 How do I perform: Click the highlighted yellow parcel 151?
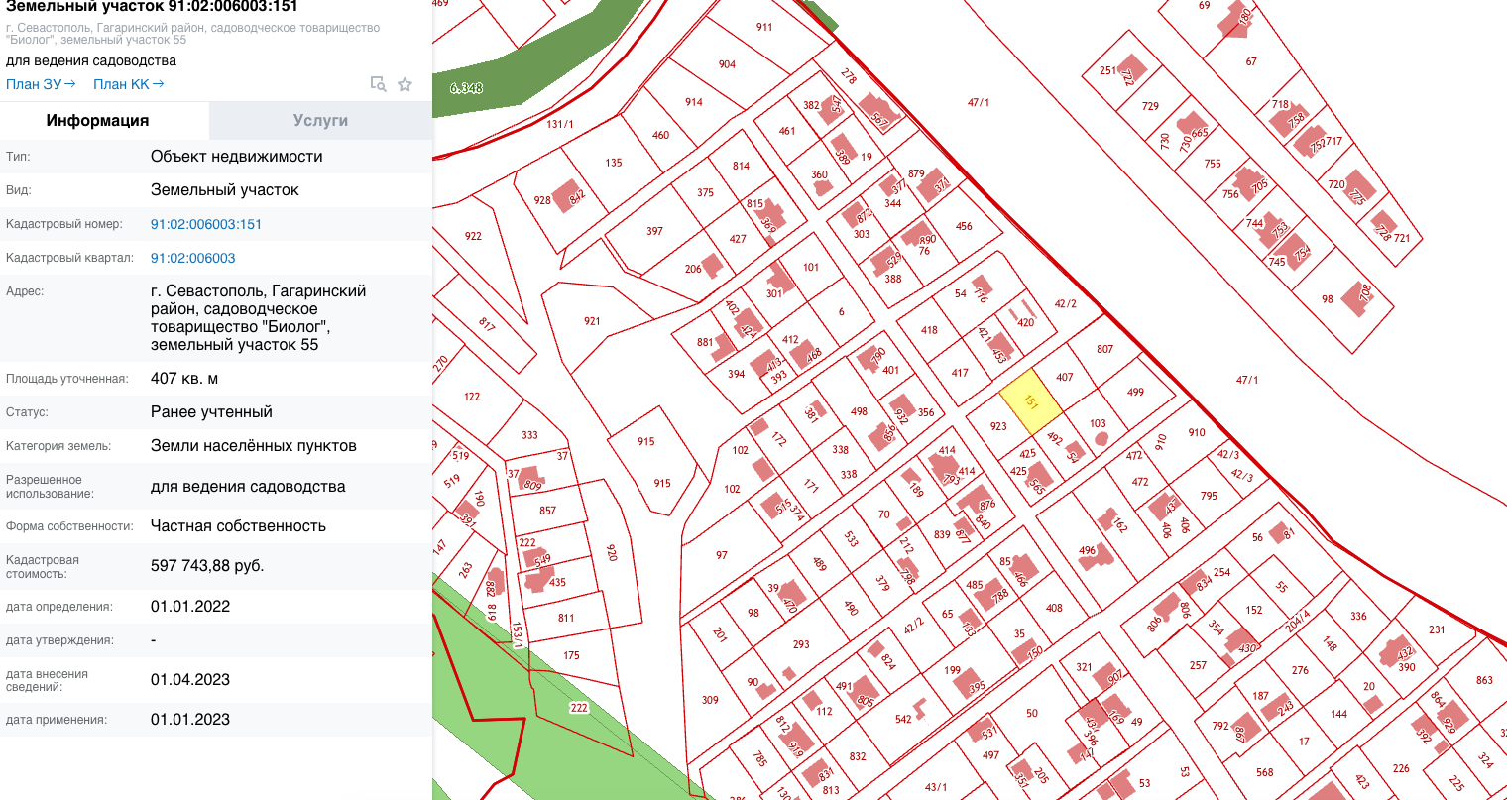[1030, 402]
